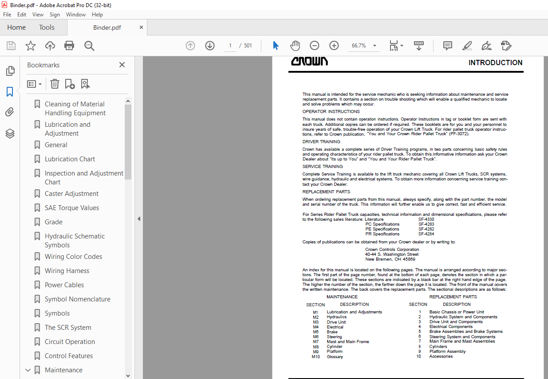548x379 pixels.
Task: Print the document with the printer icon
Action: click(69, 46)
